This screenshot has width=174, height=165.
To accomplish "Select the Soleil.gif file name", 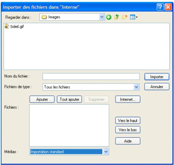I will click(x=17, y=27).
